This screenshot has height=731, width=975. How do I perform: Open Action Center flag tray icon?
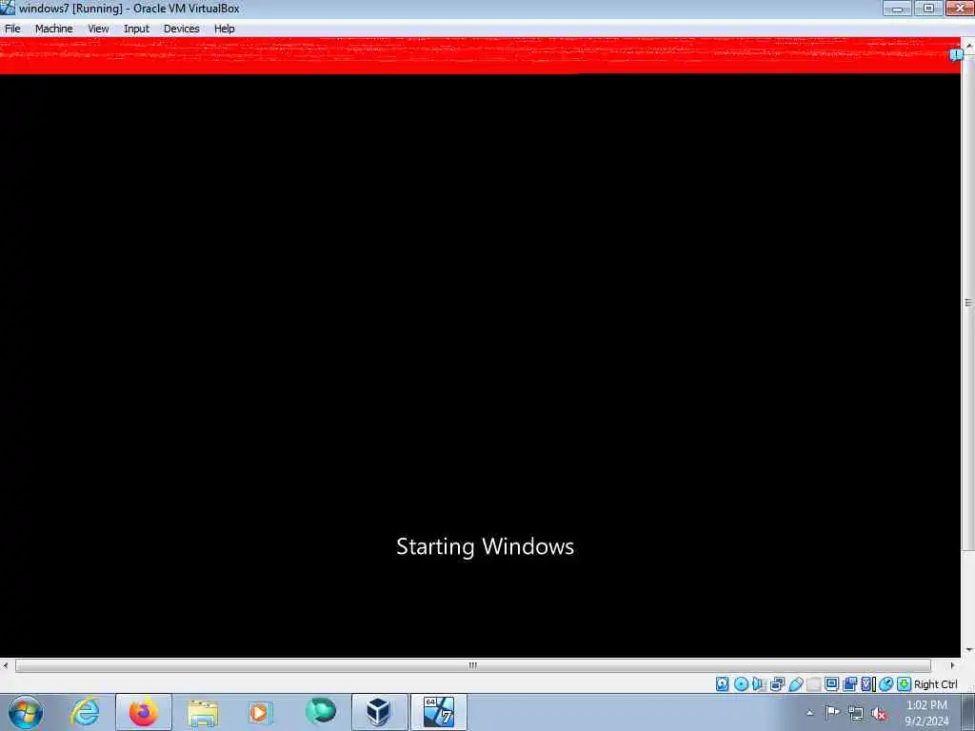pyautogui.click(x=832, y=713)
